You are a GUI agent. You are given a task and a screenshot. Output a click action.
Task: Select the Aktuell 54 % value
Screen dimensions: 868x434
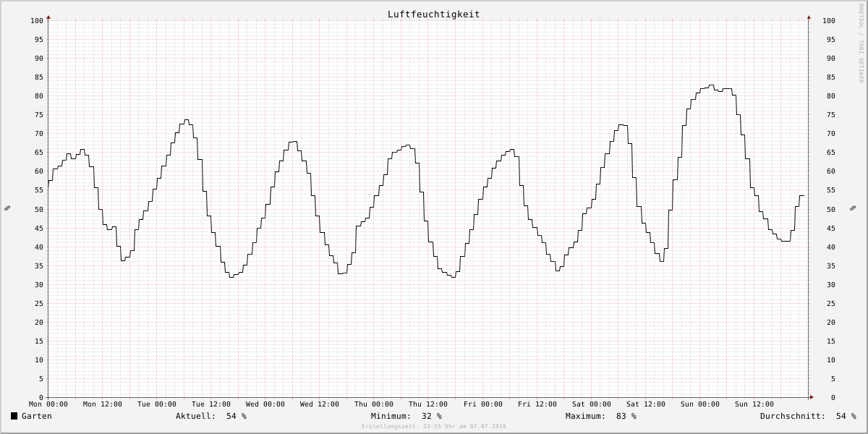pyautogui.click(x=211, y=416)
